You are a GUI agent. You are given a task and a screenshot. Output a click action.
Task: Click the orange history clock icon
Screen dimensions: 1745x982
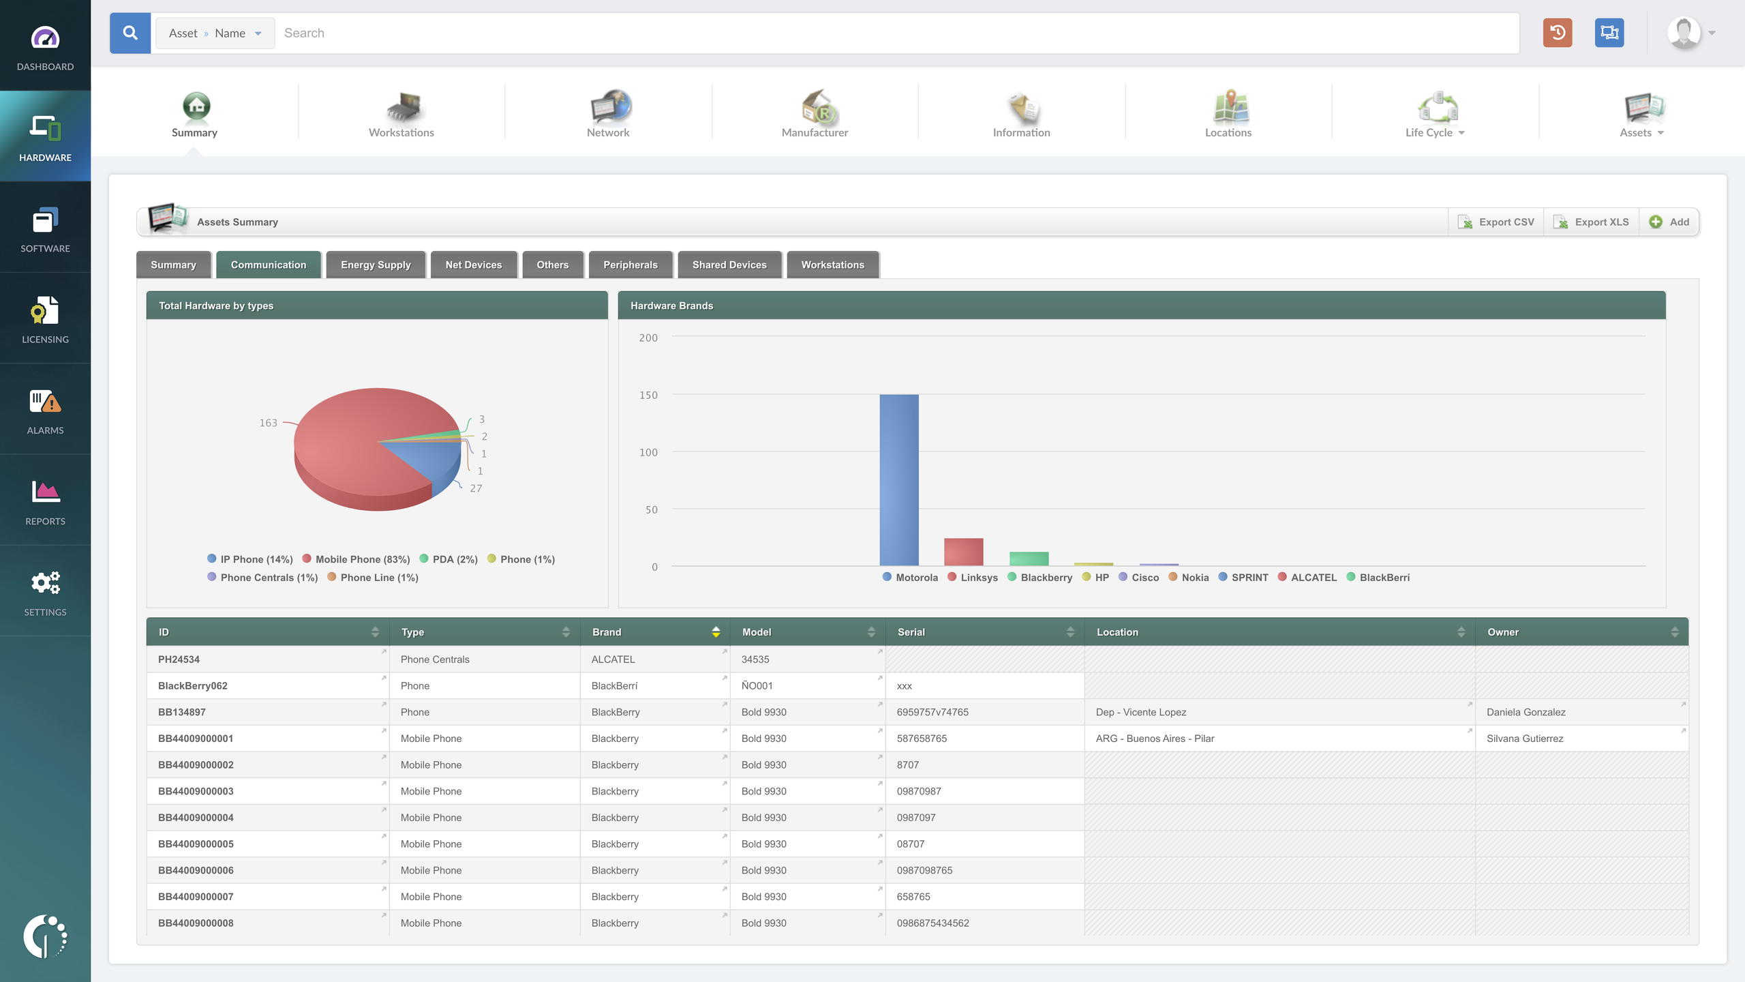1557,33
